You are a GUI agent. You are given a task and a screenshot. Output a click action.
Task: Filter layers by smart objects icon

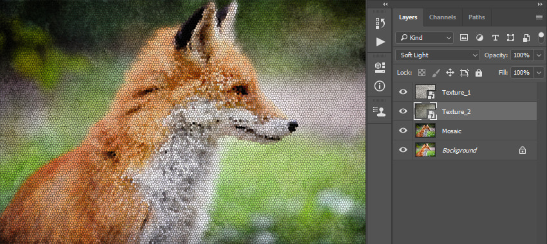coord(526,38)
